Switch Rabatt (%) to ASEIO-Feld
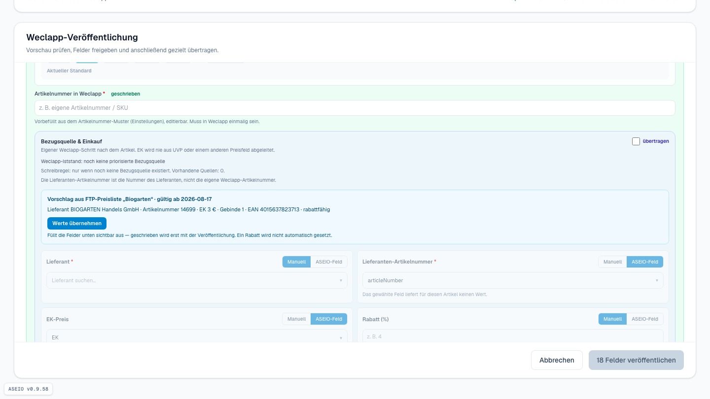This screenshot has width=710, height=399. coord(645,319)
